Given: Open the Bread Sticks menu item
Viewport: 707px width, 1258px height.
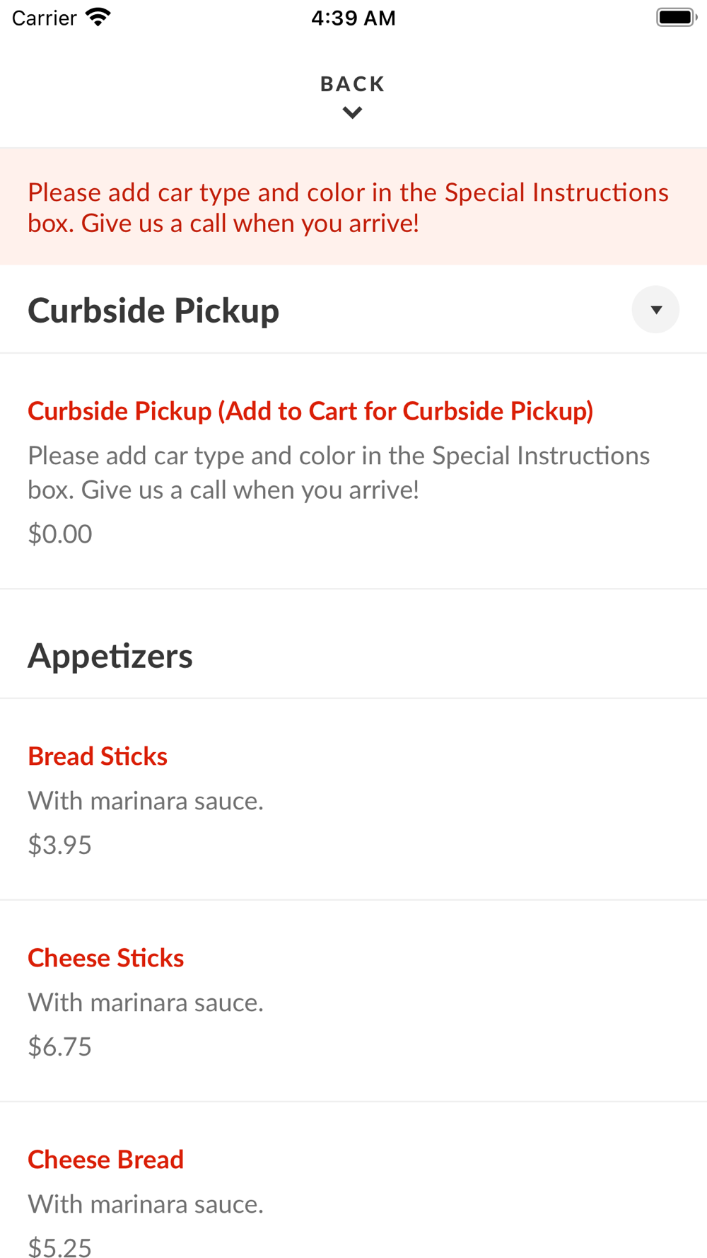Looking at the screenshot, I should point(98,756).
